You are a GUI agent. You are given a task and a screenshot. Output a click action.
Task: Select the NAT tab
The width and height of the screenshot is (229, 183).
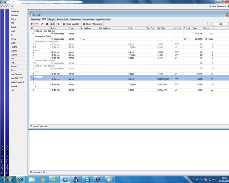(44, 19)
